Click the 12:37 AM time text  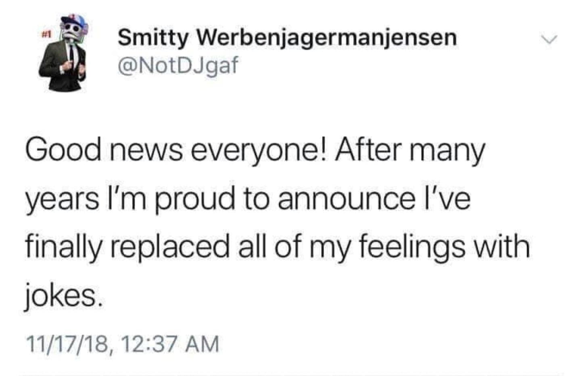pyautogui.click(x=169, y=345)
